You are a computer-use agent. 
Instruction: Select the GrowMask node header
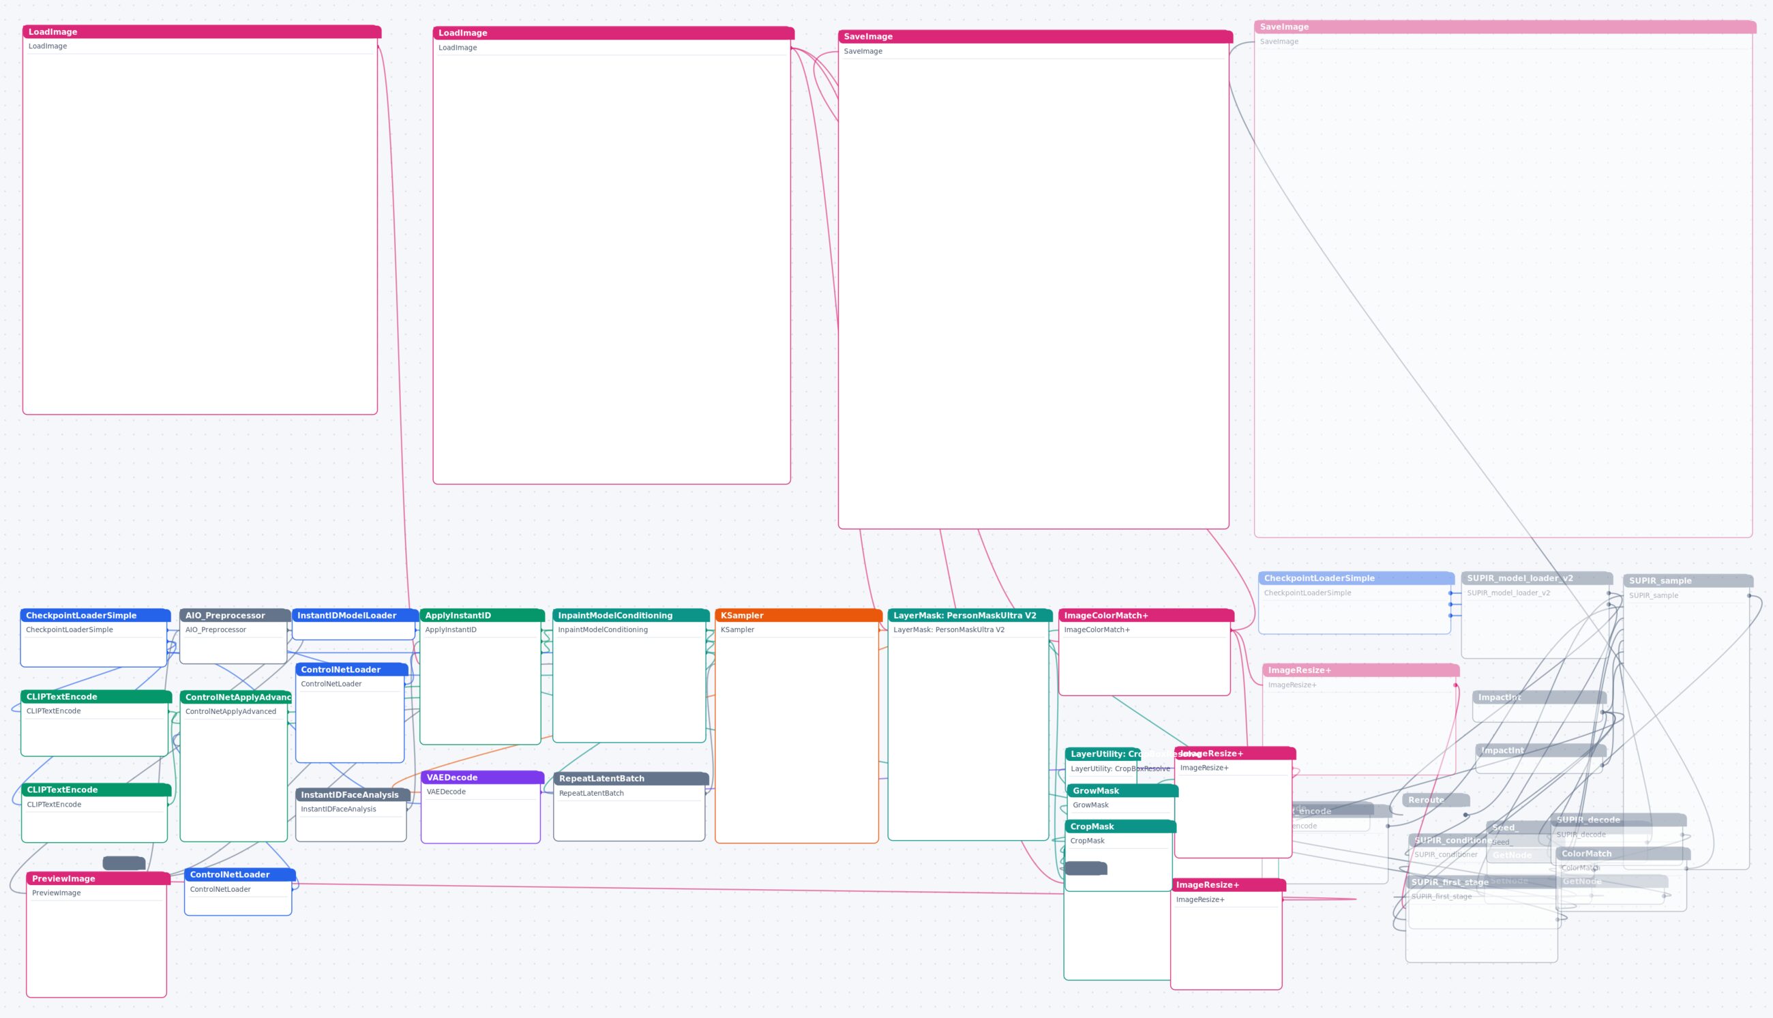point(1122,791)
